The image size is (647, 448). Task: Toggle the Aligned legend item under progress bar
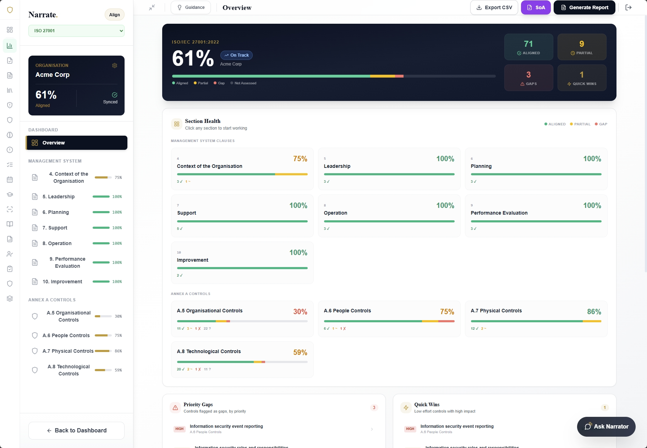(x=181, y=83)
